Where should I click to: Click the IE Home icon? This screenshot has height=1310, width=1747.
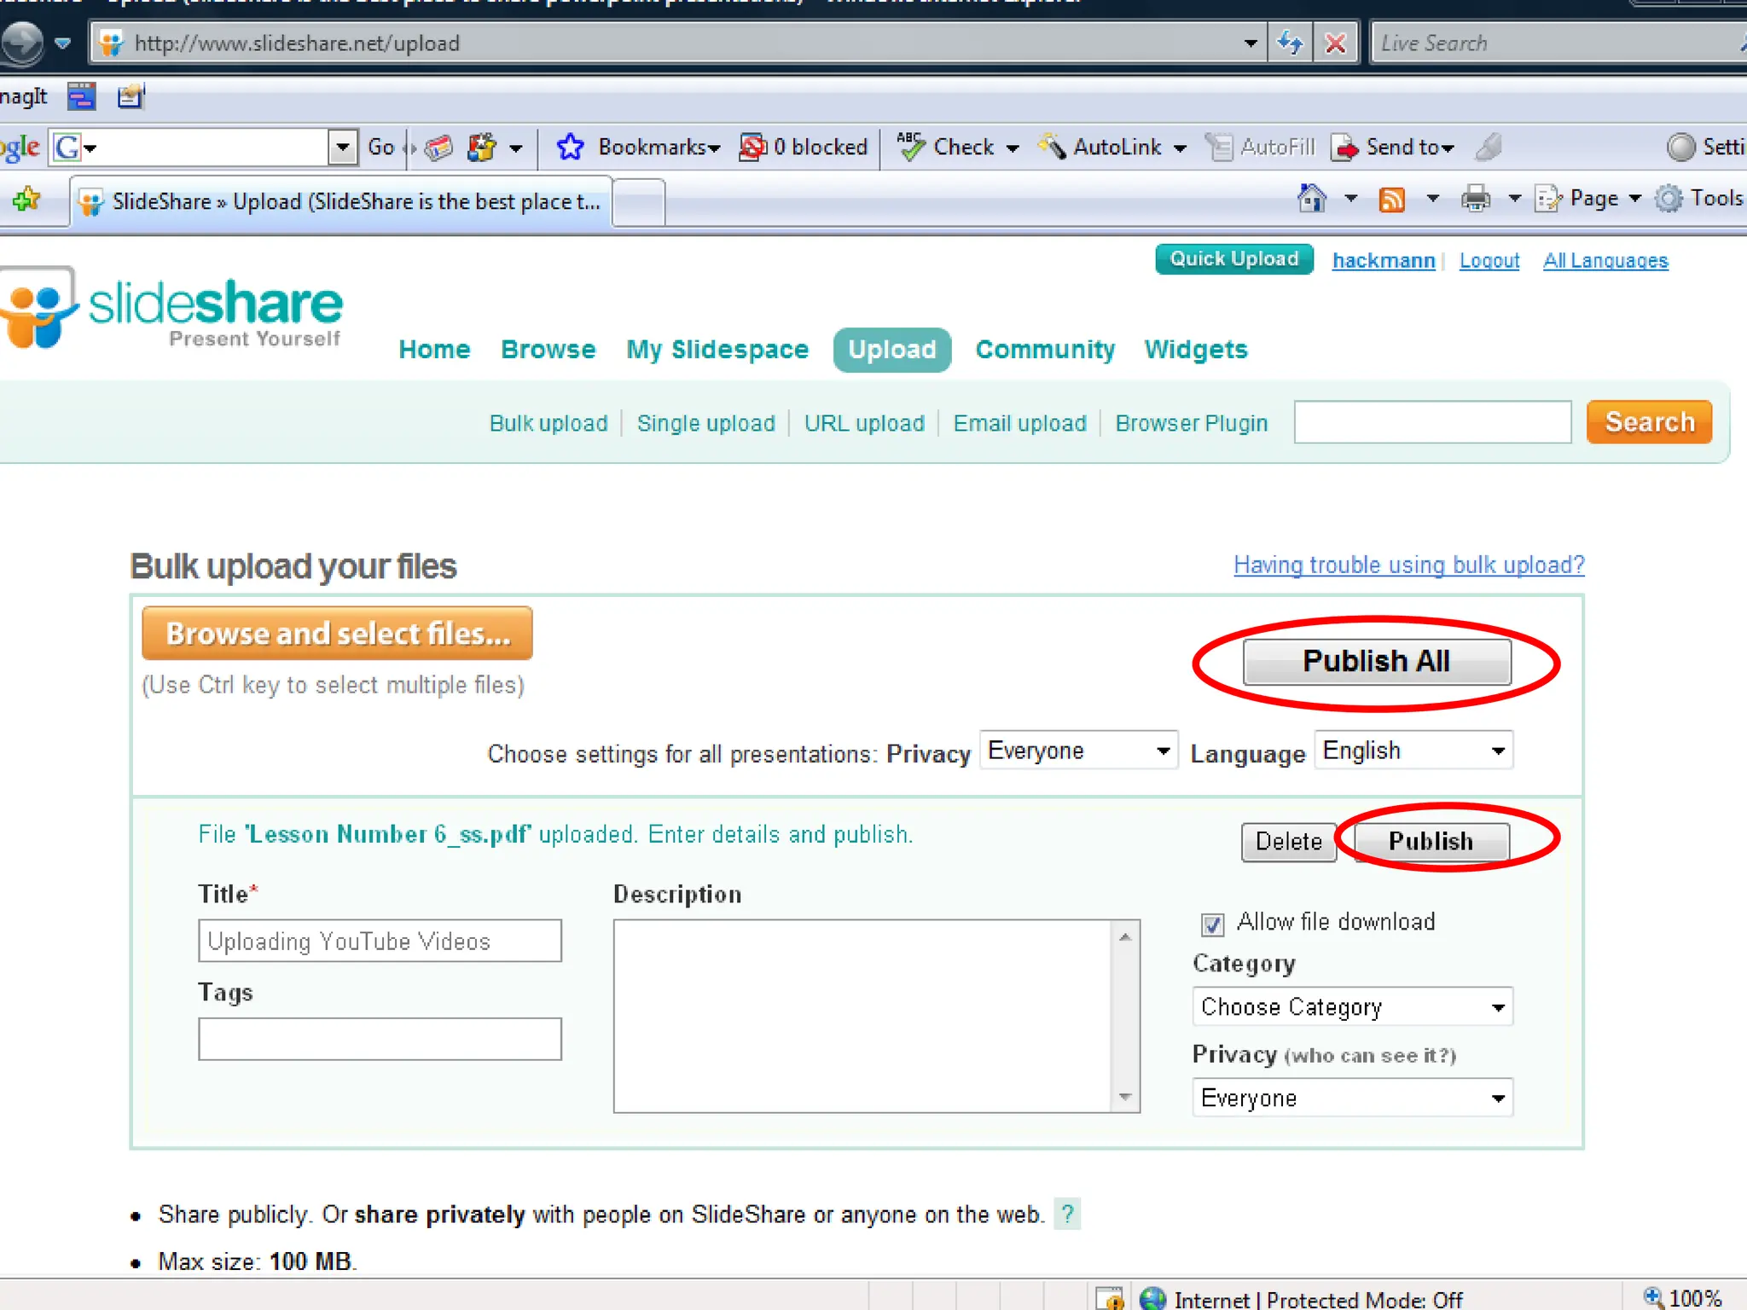click(1311, 199)
